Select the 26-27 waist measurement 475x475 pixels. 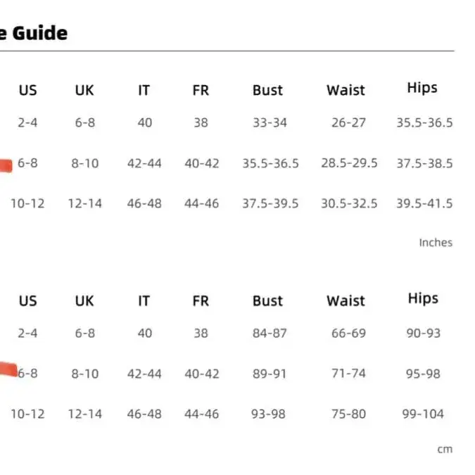coord(348,122)
